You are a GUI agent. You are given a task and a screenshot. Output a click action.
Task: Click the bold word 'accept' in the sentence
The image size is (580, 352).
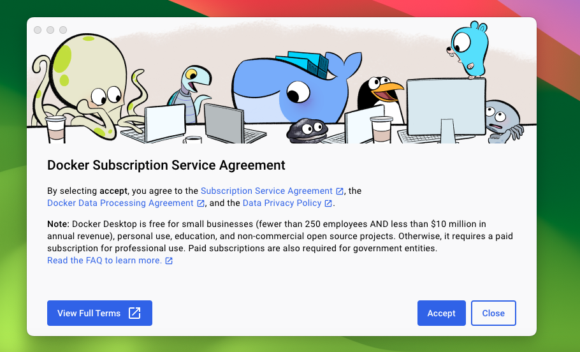click(113, 191)
